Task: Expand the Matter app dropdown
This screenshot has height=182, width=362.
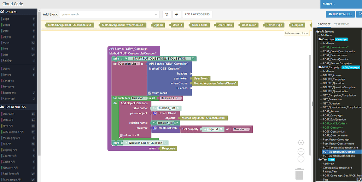Action: coord(329,4)
